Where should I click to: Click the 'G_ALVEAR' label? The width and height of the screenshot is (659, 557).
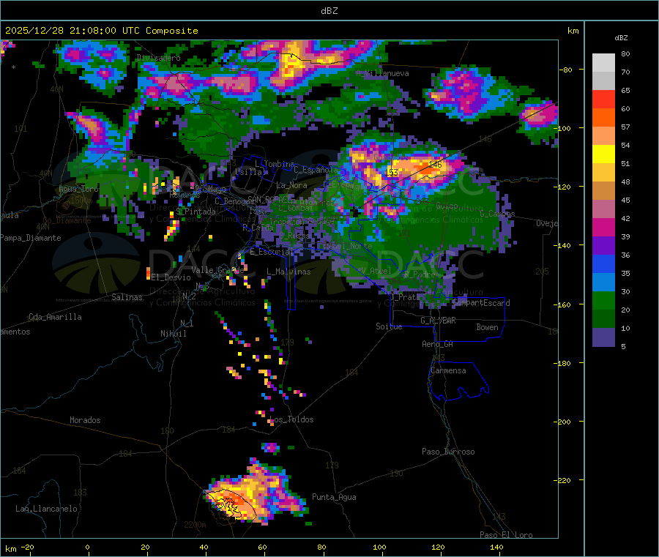pos(438,321)
